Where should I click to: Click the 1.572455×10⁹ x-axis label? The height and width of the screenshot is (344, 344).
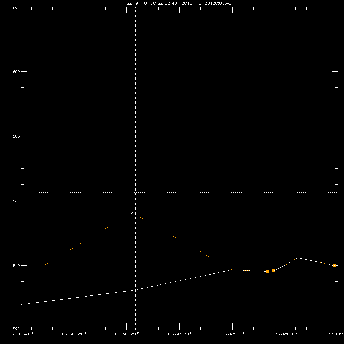[21, 334]
